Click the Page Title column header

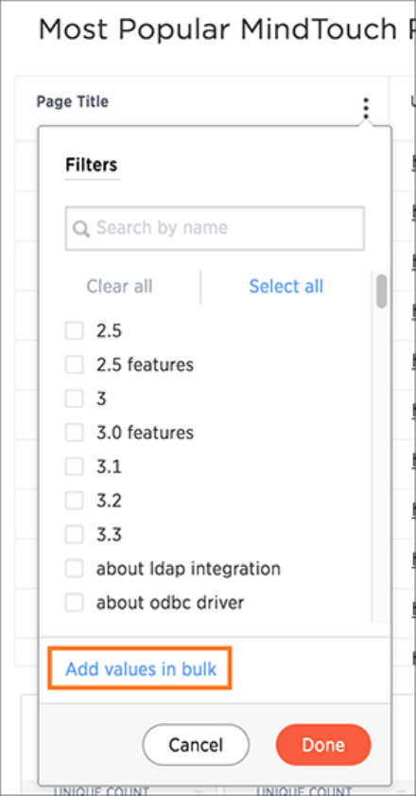pyautogui.click(x=73, y=101)
